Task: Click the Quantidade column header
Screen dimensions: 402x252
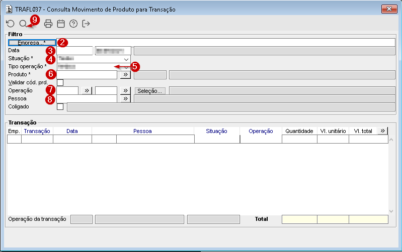Action: click(299, 131)
